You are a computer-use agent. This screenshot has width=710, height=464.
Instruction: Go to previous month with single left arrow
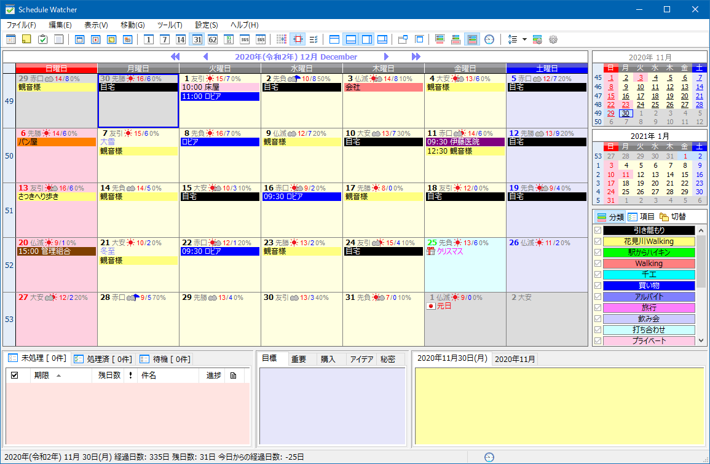[206, 57]
